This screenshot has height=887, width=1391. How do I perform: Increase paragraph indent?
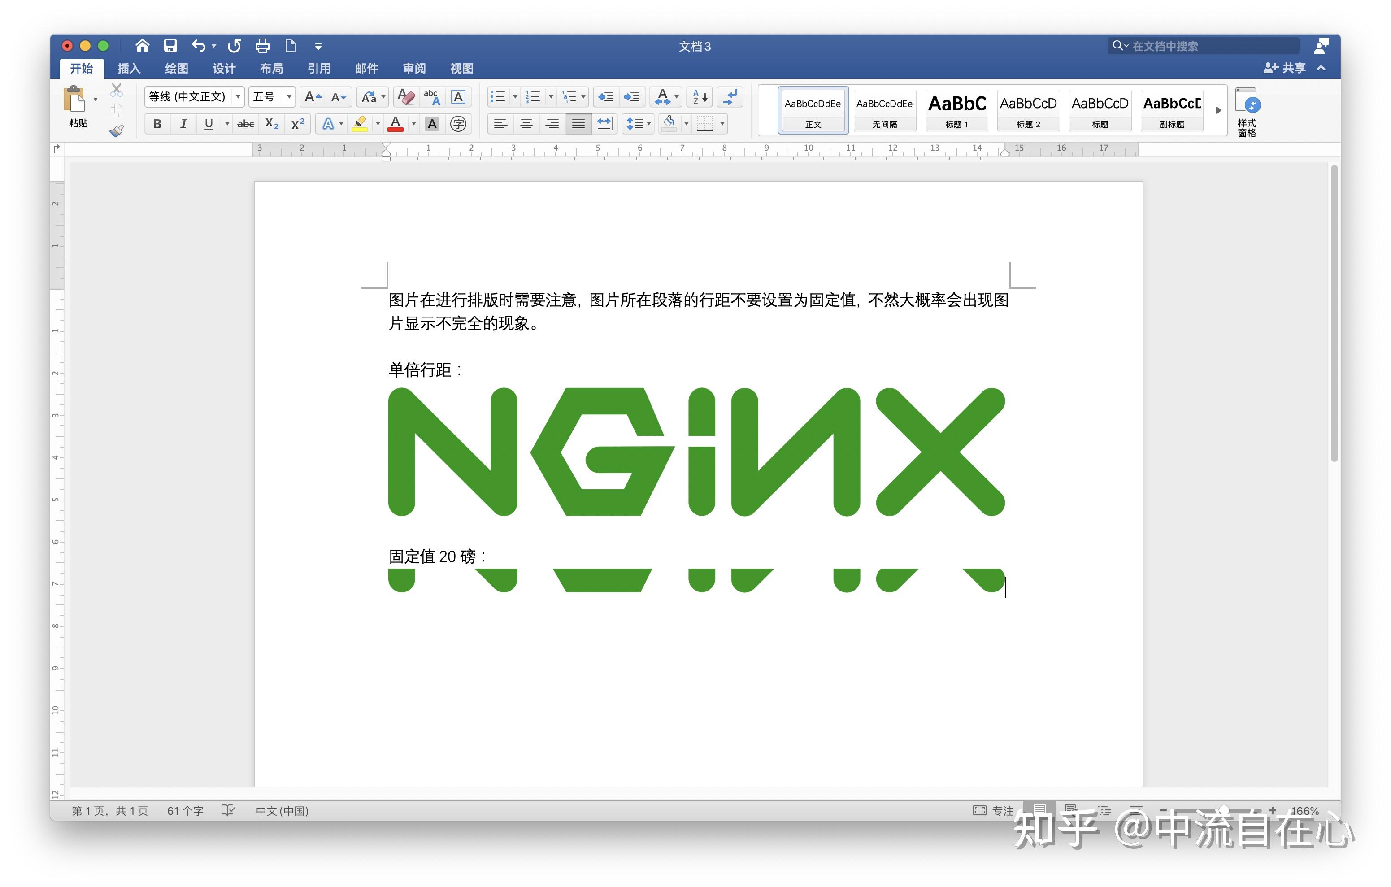pyautogui.click(x=632, y=96)
